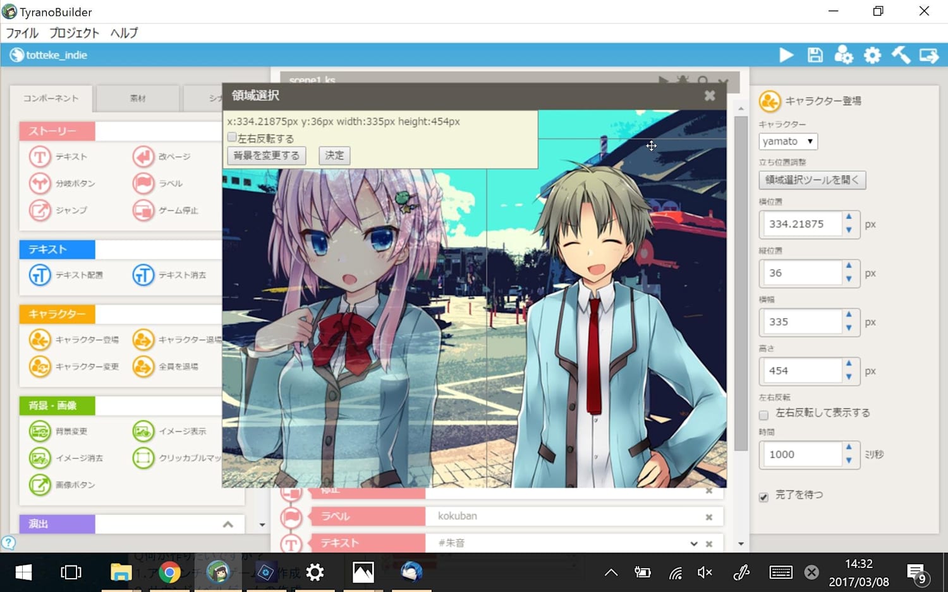Click the 背景を変更する button
948x592 pixels.
click(266, 155)
